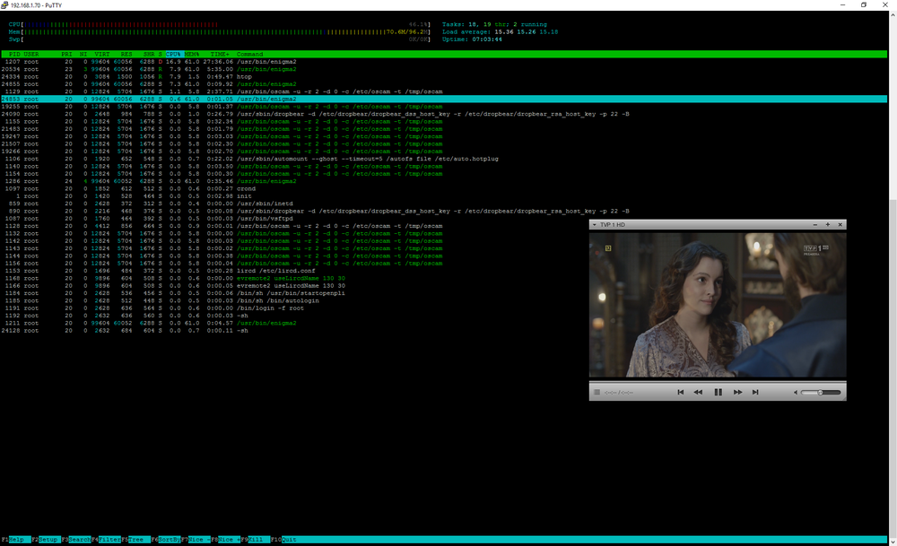Click the fast-forward button in media player
Viewport: 897px width, 546px height.
737,392
